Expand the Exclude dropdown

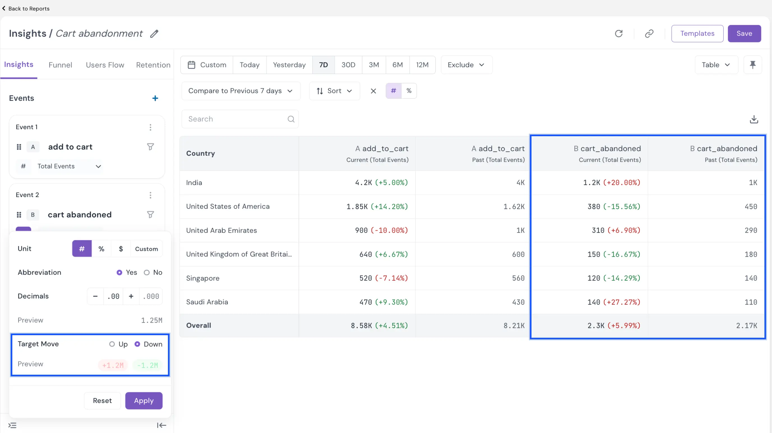(x=466, y=65)
